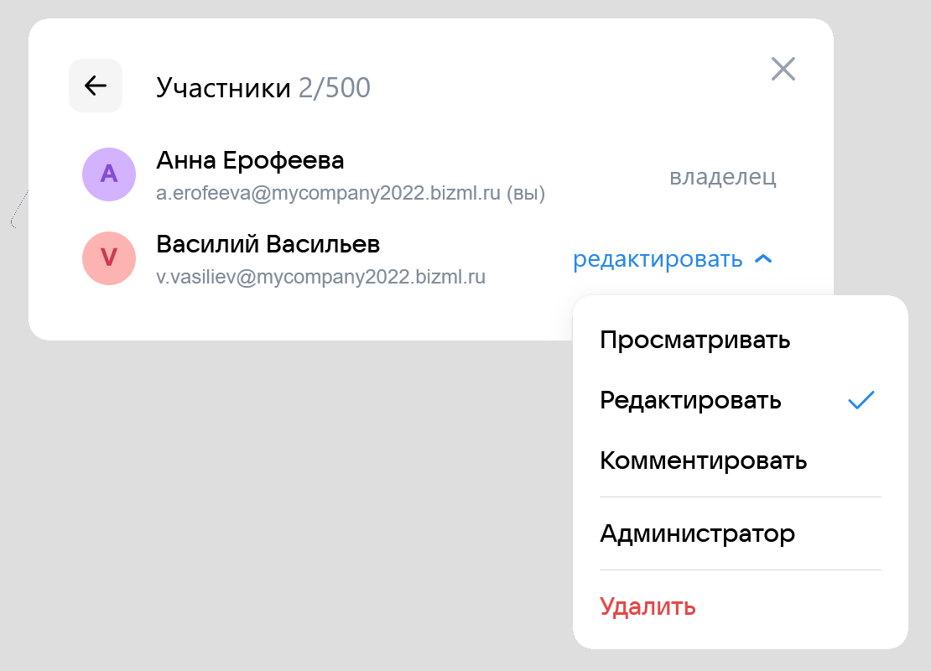Viewport: 931px width, 671px height.
Task: Click the back arrow button
Action: (96, 86)
